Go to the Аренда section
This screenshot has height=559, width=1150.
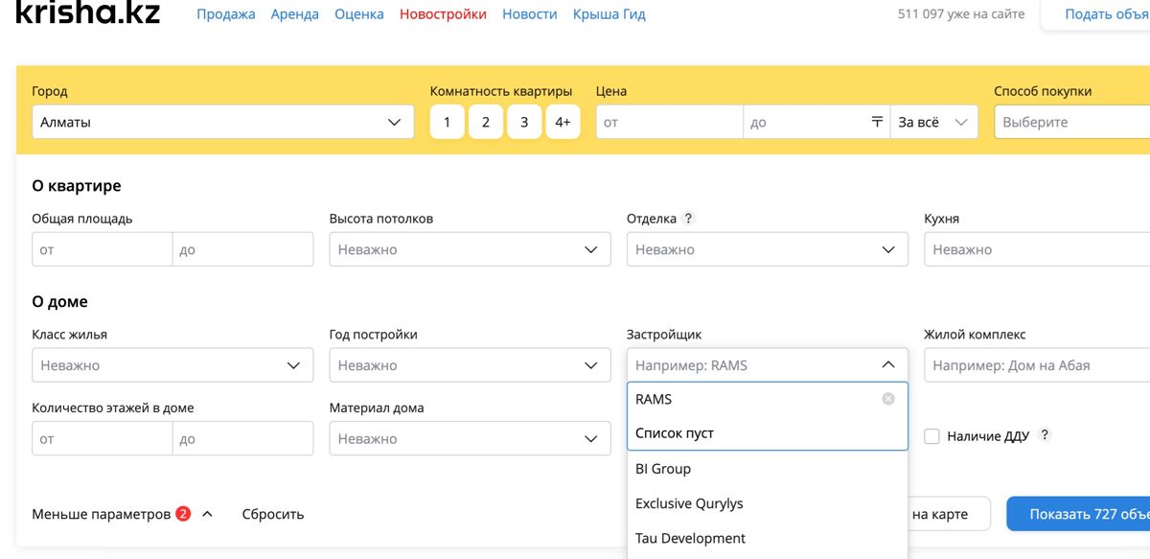[295, 14]
